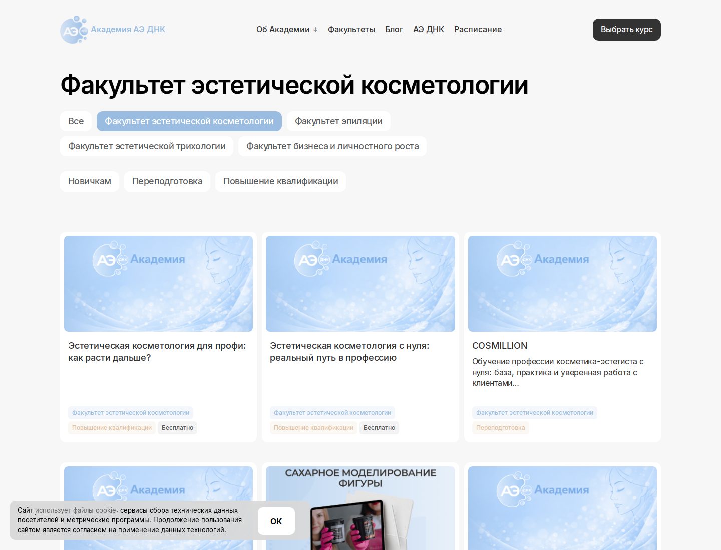721x550 pixels.
Task: Open thumbnail of Эстетическая косметология для профи course
Action: [158, 284]
